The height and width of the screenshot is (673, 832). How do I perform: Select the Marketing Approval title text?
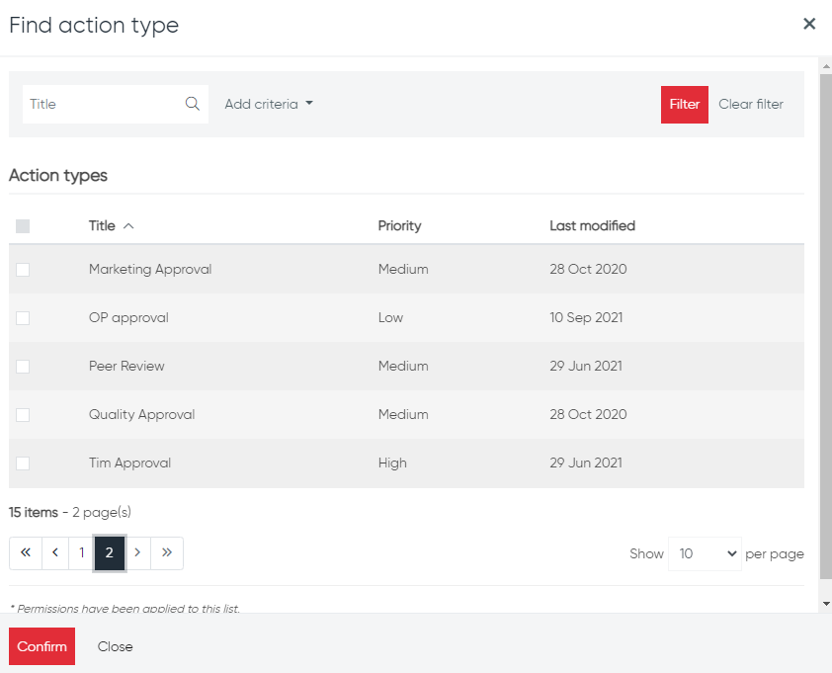pos(150,270)
